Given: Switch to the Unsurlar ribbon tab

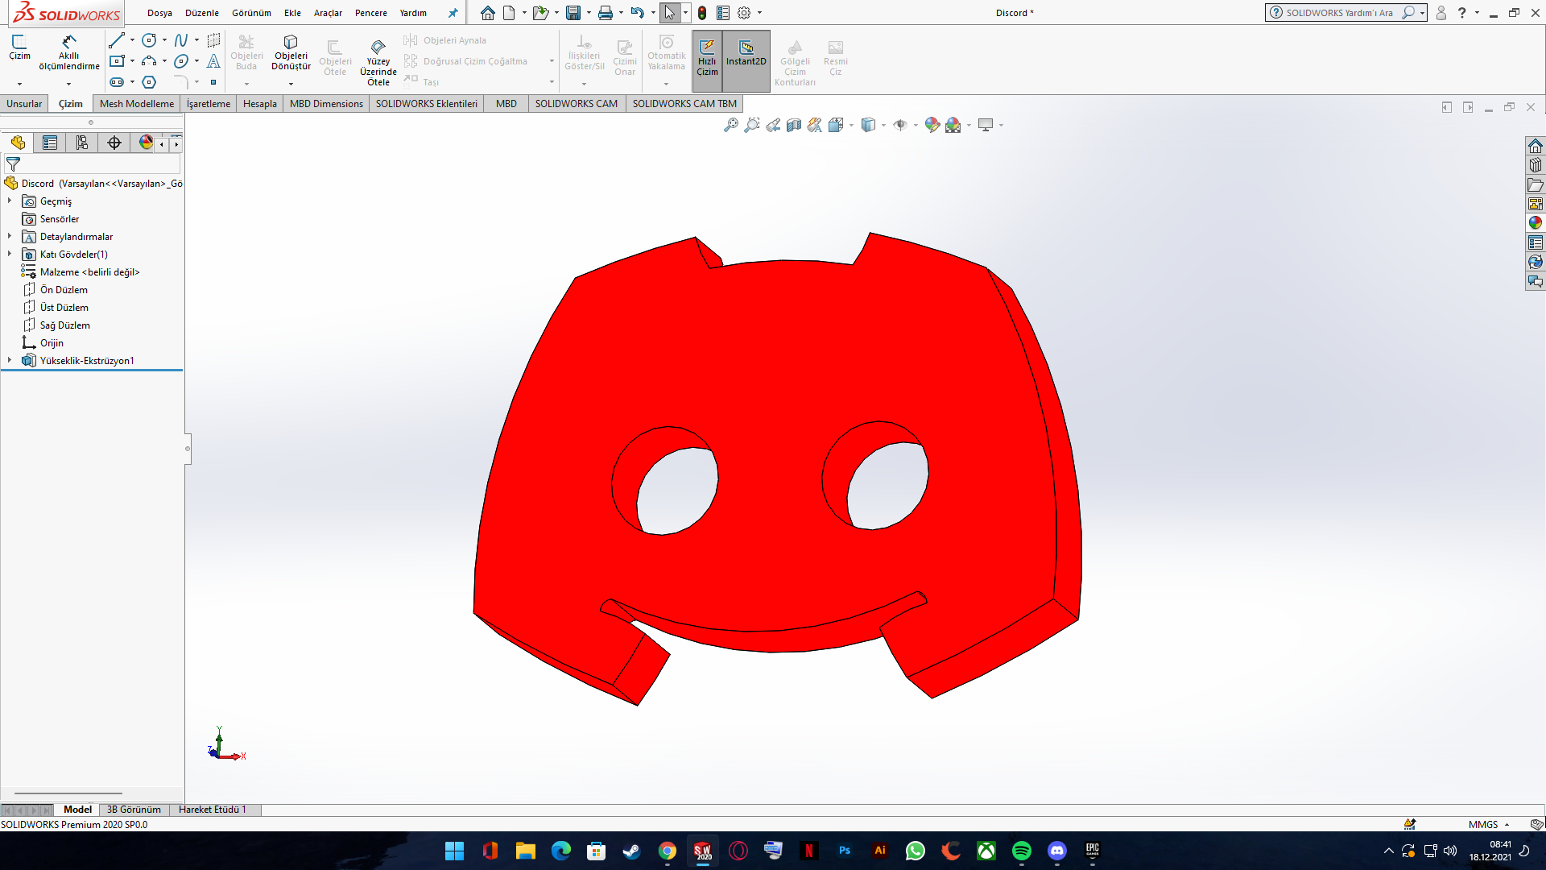Looking at the screenshot, I should 24,103.
